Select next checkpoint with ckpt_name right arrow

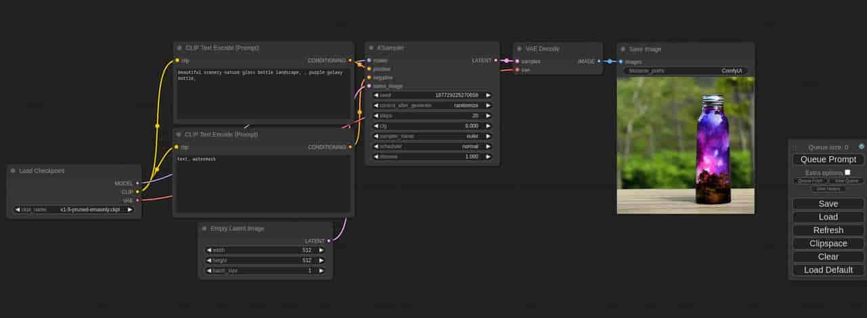(x=129, y=210)
